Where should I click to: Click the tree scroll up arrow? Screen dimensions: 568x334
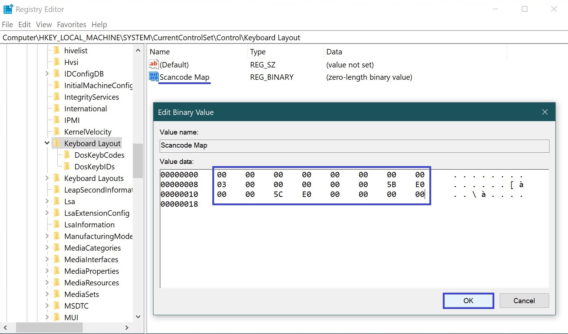point(138,50)
